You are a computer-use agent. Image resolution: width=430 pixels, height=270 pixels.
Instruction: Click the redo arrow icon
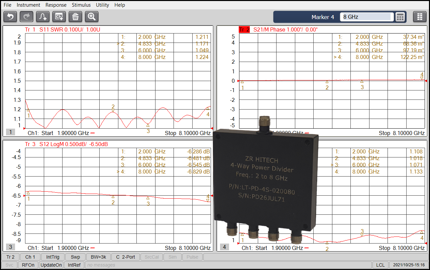[x=26, y=16]
